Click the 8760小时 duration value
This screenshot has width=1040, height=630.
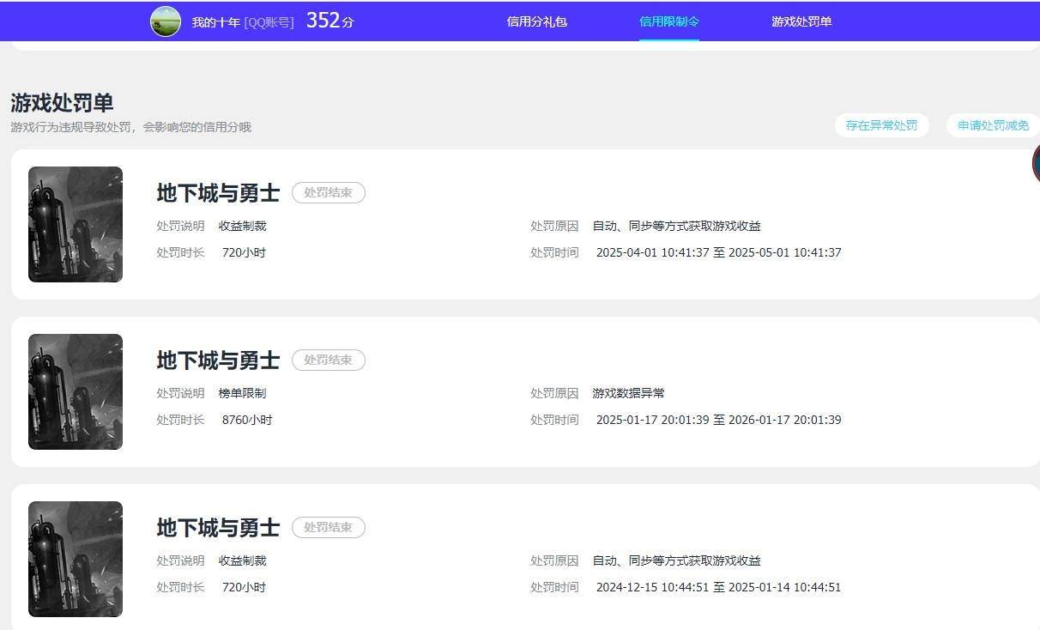(x=247, y=420)
